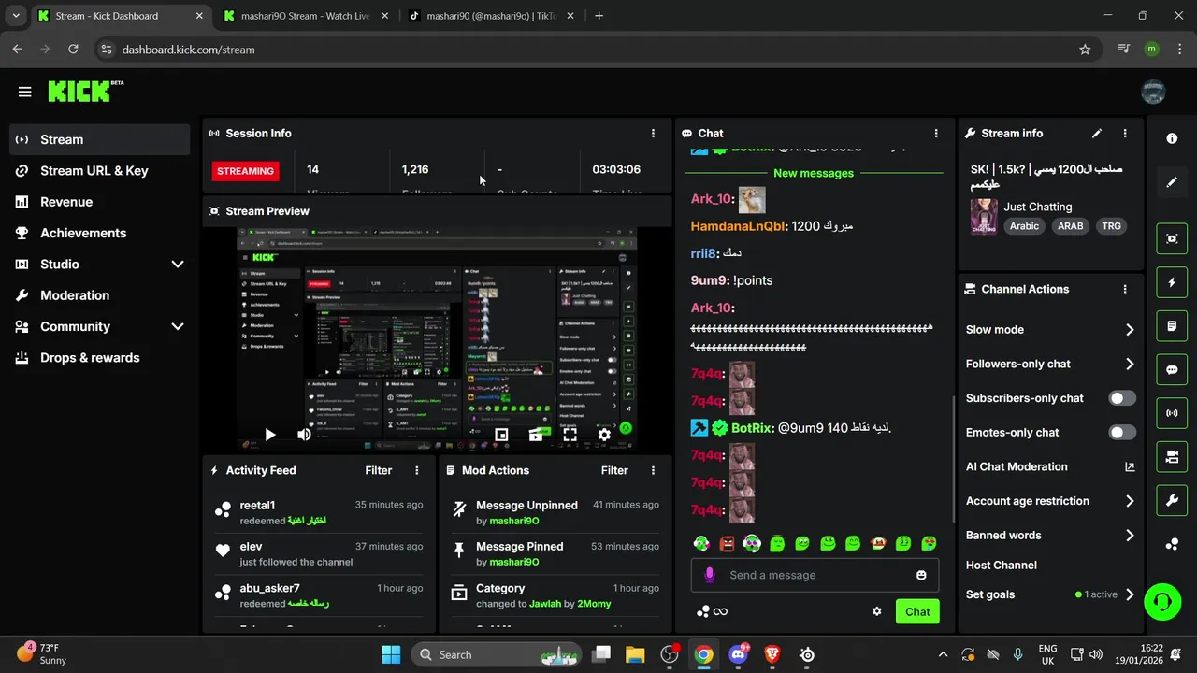Toggle Emotes-only chat switch
This screenshot has height=673, width=1197.
(x=1122, y=433)
